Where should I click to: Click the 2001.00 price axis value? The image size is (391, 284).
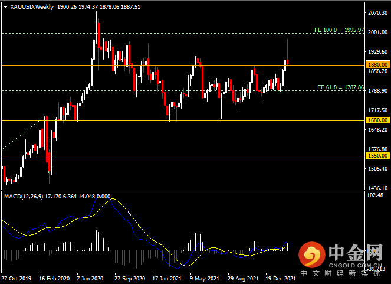point(378,32)
